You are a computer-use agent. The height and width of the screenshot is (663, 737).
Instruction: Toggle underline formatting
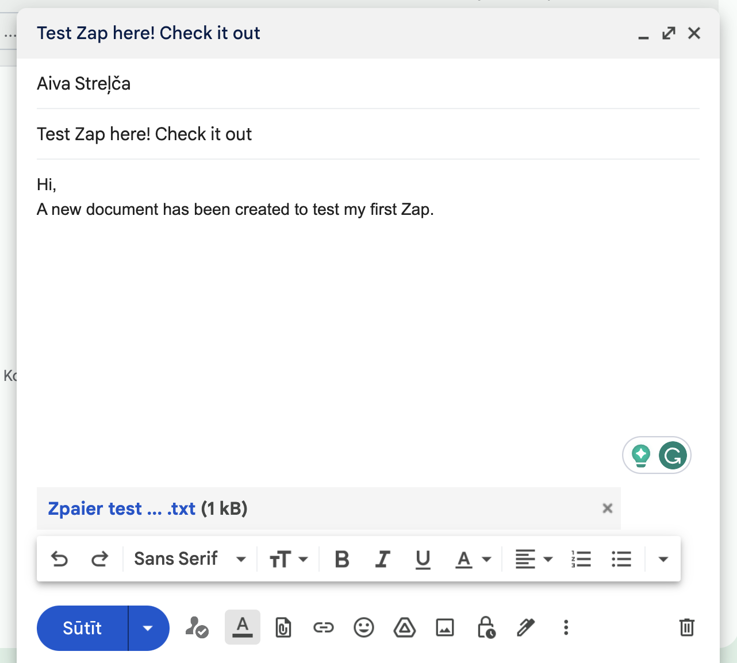pos(423,558)
